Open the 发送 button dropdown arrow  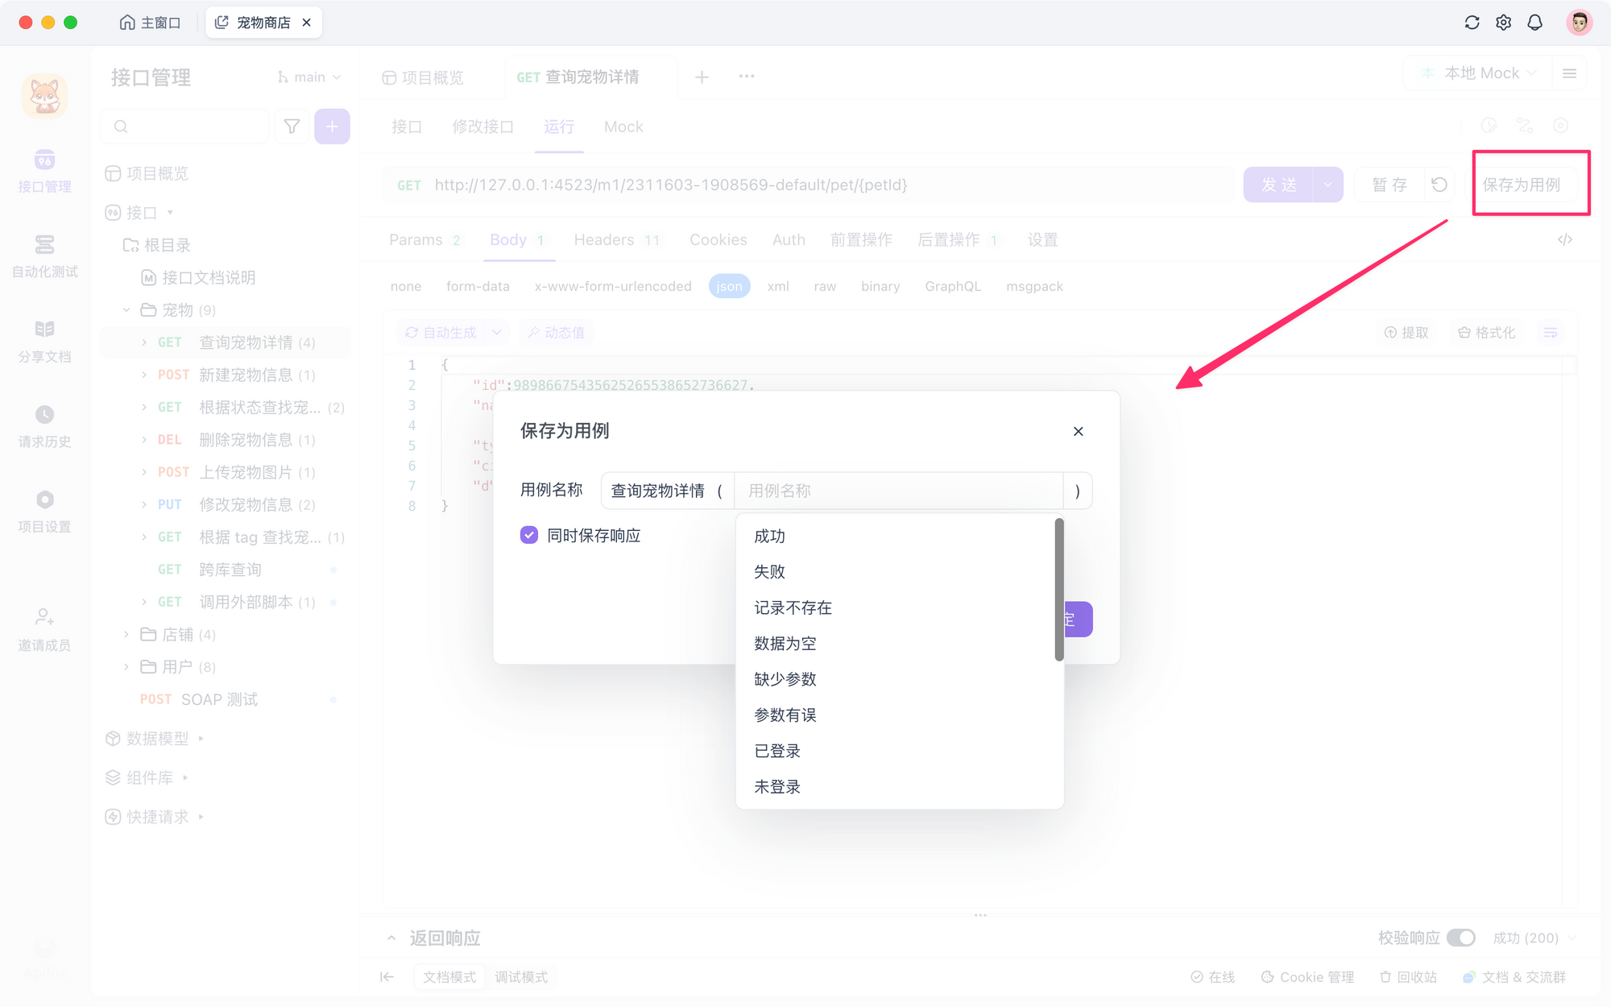click(1328, 184)
